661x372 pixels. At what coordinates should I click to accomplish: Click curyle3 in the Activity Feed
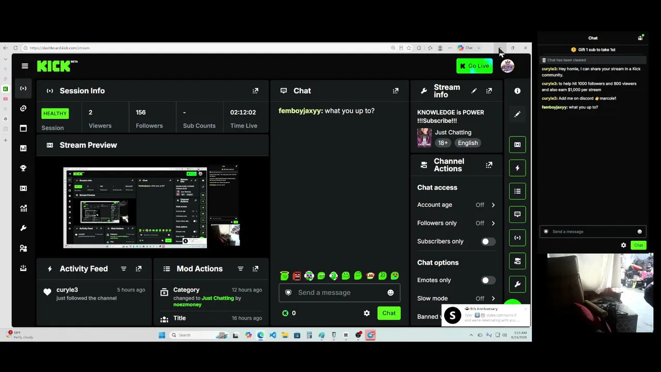67,290
